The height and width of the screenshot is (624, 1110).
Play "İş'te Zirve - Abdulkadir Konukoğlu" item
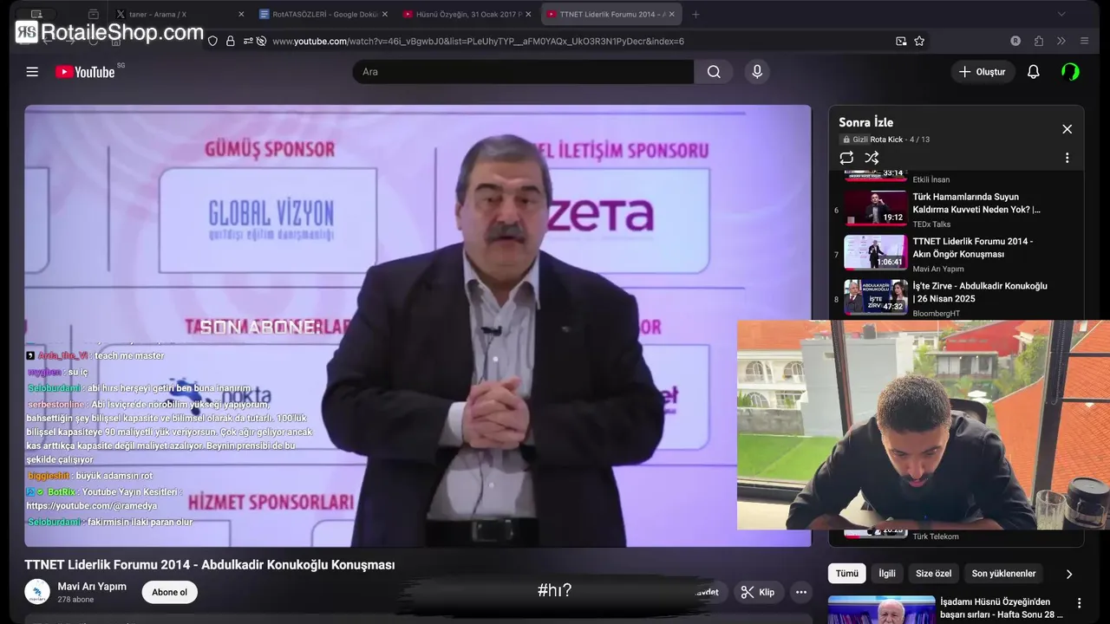[x=980, y=292]
